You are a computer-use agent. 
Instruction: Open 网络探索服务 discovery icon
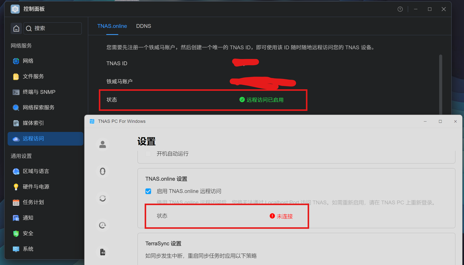click(16, 108)
